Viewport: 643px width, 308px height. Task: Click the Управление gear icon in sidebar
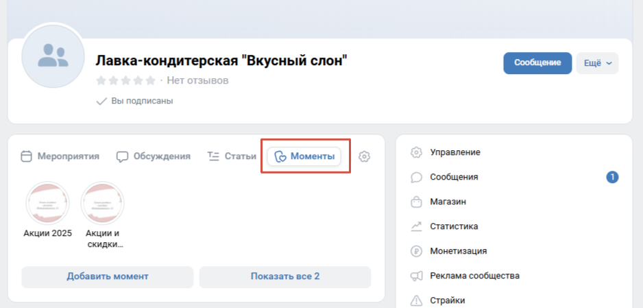click(x=416, y=152)
